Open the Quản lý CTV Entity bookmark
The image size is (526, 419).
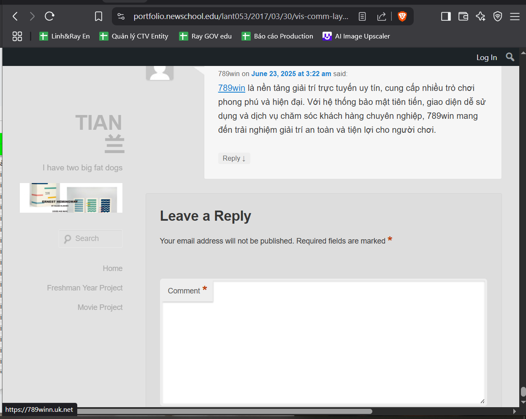pyautogui.click(x=134, y=36)
